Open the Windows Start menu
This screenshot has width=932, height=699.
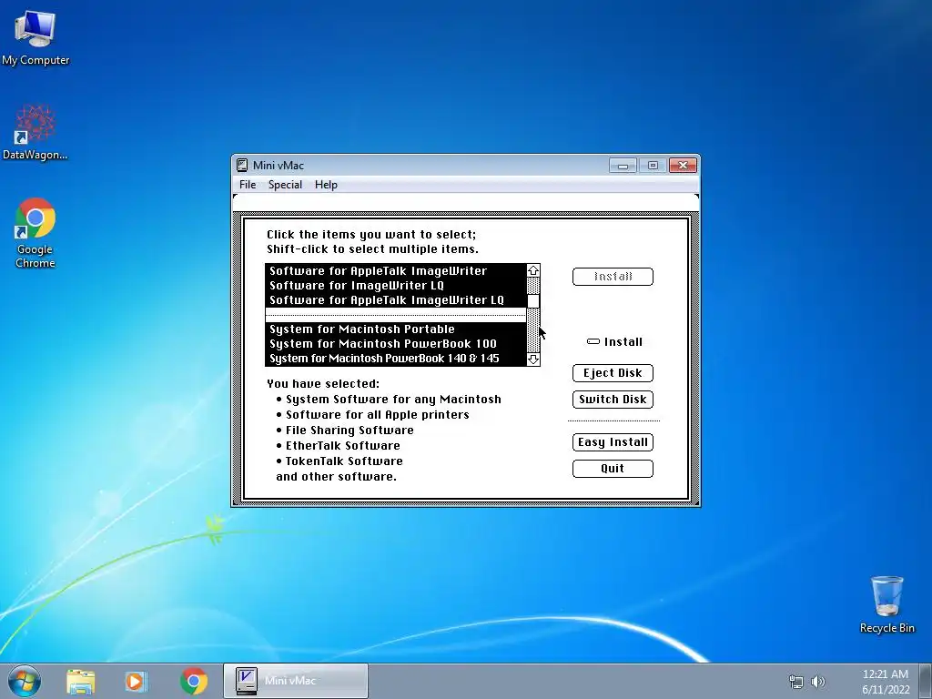click(x=25, y=681)
